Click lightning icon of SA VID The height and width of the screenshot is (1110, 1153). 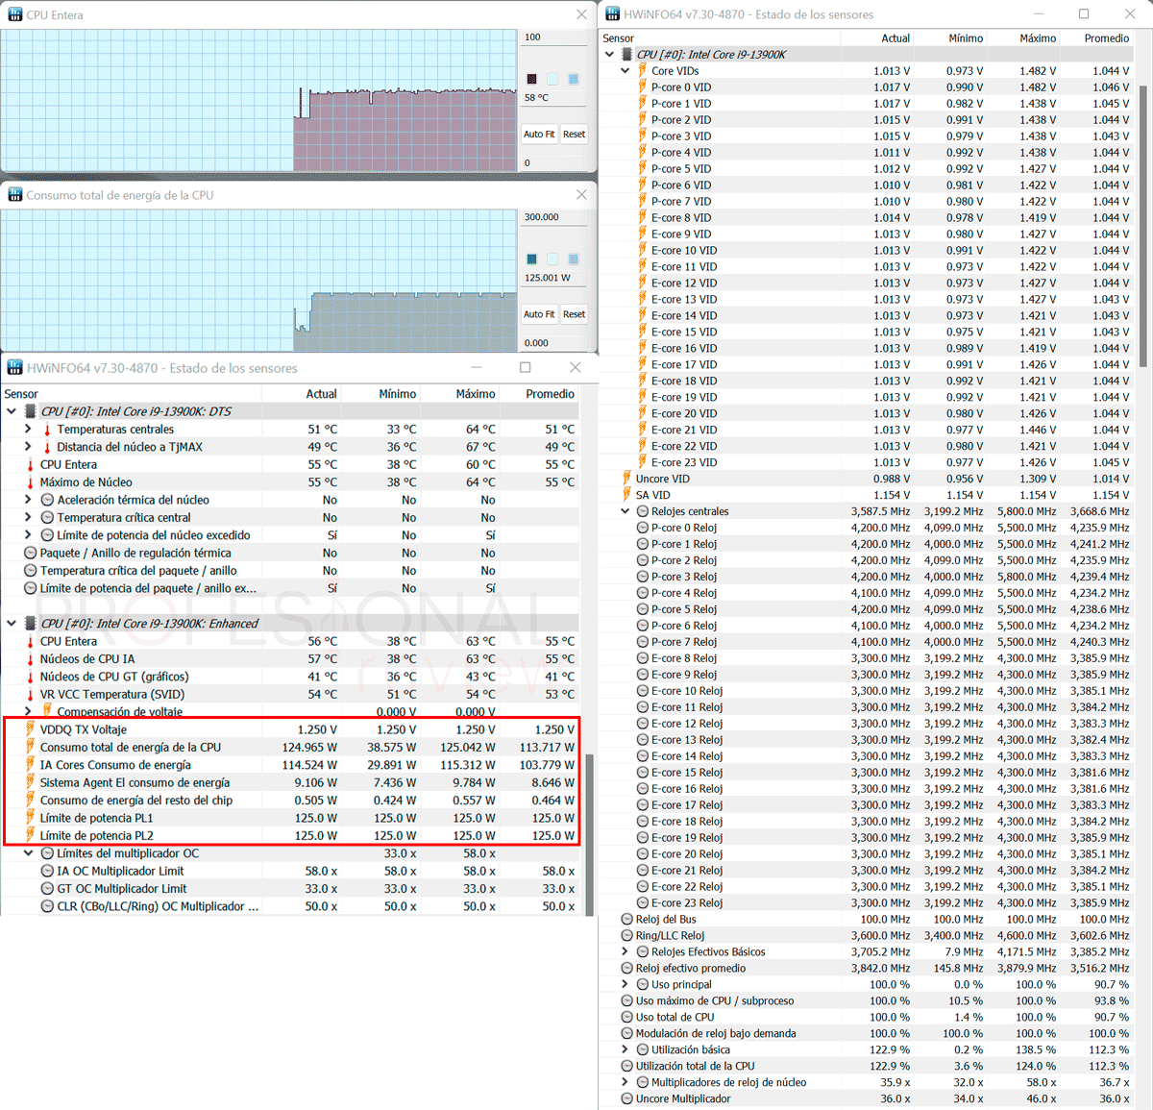click(626, 495)
